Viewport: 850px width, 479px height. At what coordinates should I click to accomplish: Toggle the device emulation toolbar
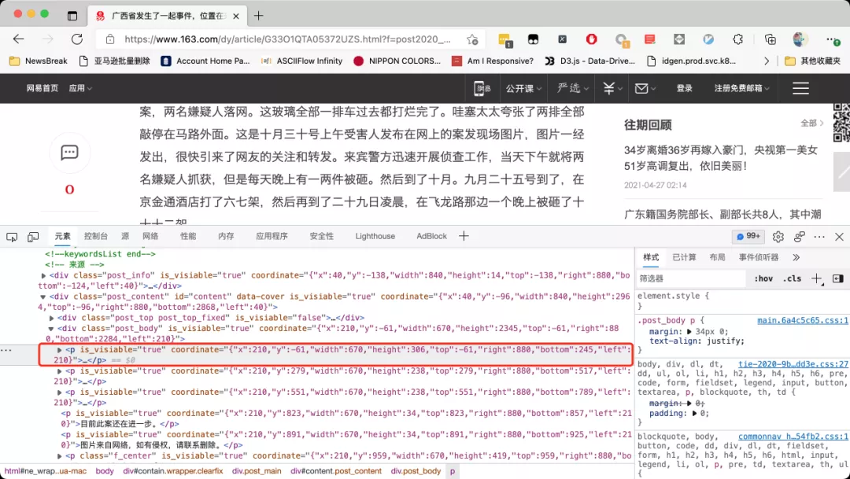pos(33,237)
